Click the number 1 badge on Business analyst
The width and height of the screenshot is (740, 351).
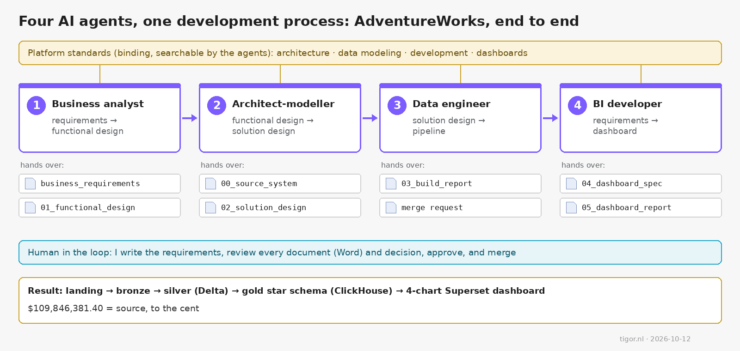pyautogui.click(x=37, y=105)
